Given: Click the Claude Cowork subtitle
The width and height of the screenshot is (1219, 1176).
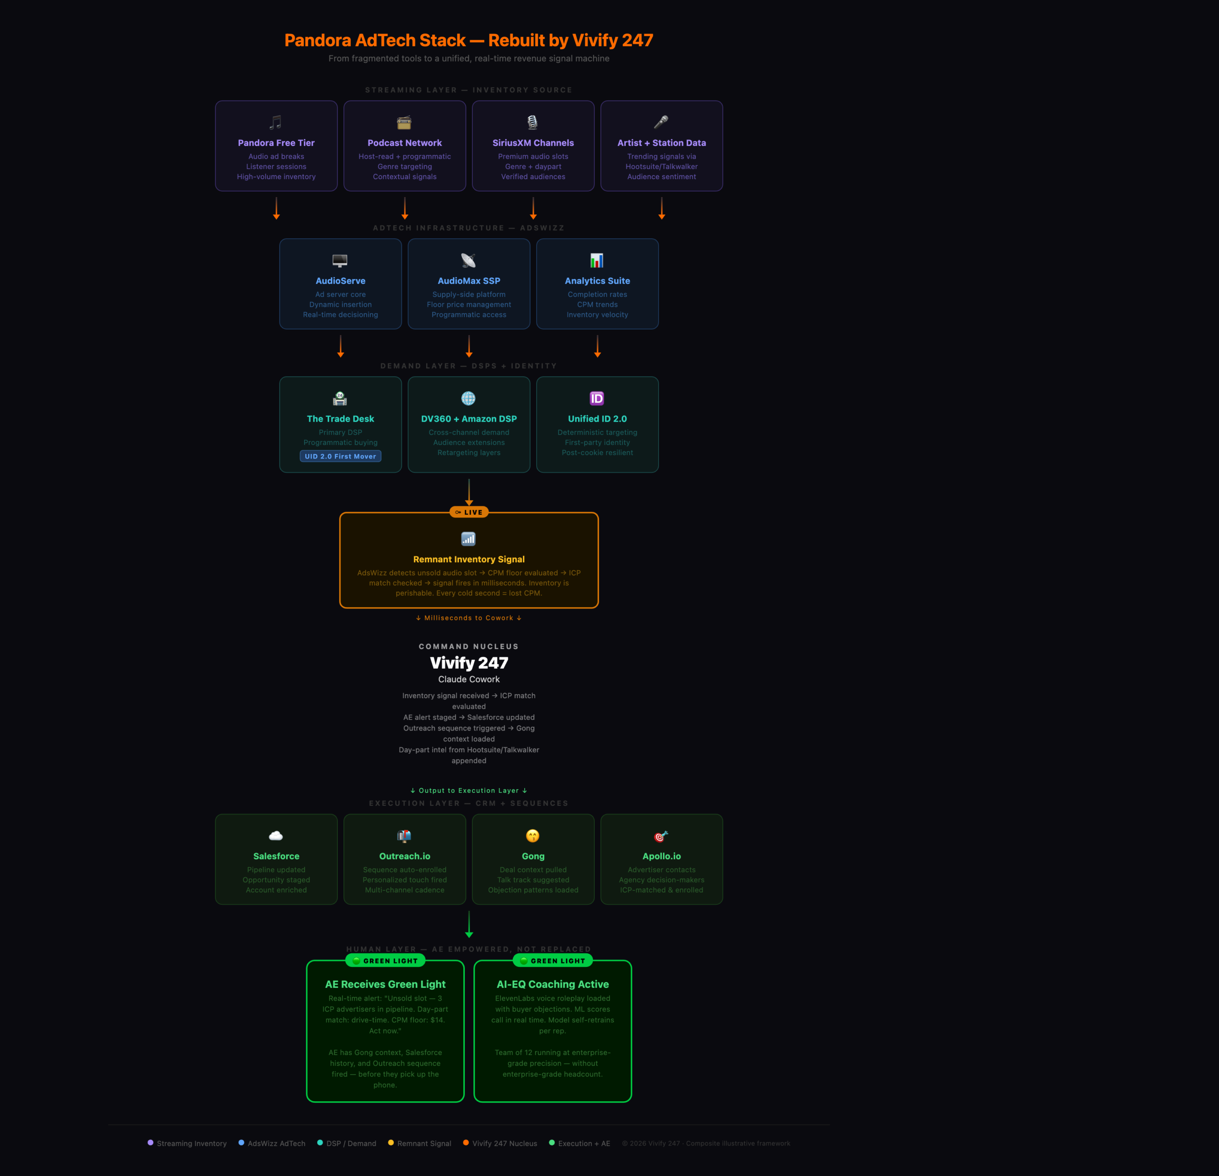Looking at the screenshot, I should click(x=469, y=679).
